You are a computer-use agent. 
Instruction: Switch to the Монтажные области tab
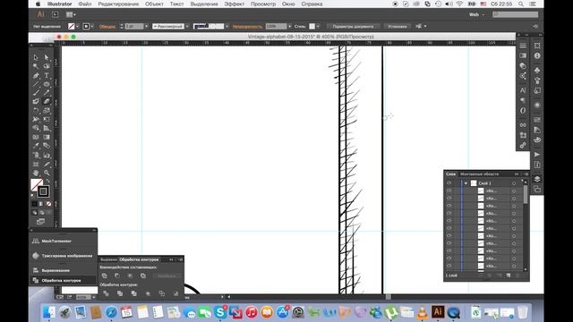[480, 174]
